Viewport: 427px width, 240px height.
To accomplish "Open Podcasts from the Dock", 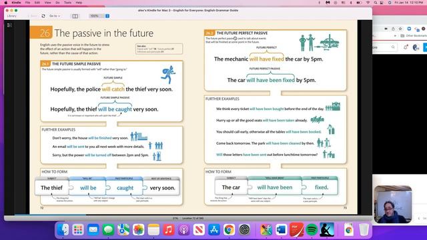I will click(184, 229).
